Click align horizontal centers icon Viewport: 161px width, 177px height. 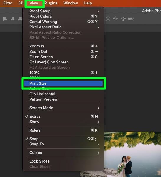(13, 19)
